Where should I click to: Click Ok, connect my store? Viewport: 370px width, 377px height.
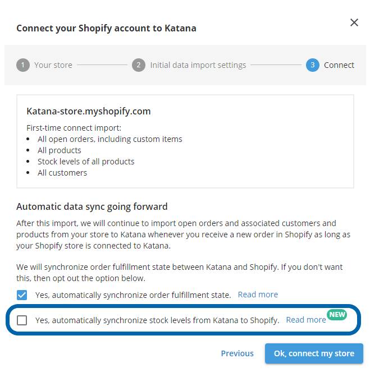click(314, 353)
